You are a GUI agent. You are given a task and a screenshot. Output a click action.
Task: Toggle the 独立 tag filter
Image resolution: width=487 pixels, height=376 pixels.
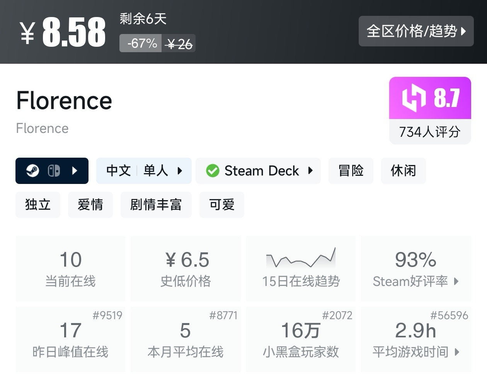(x=37, y=205)
